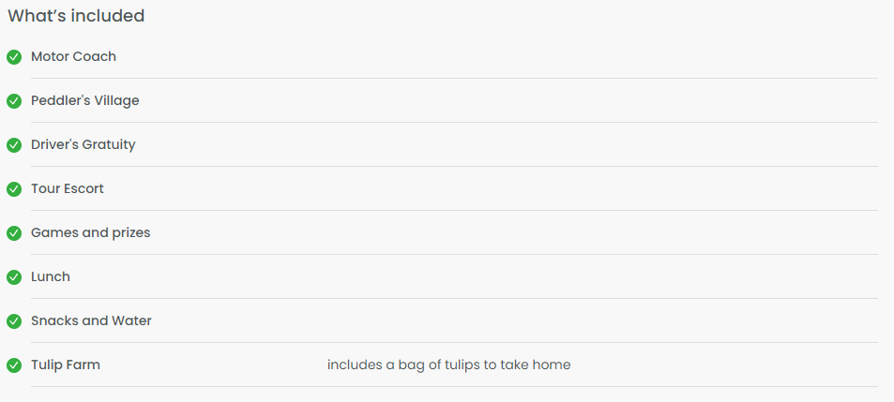Click the green checkmark beside Driver's Gratuity
Image resolution: width=894 pixels, height=402 pixels.
(x=14, y=145)
